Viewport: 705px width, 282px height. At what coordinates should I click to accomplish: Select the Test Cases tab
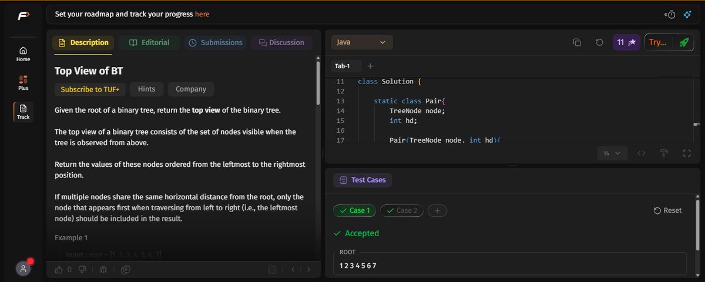pyautogui.click(x=362, y=180)
